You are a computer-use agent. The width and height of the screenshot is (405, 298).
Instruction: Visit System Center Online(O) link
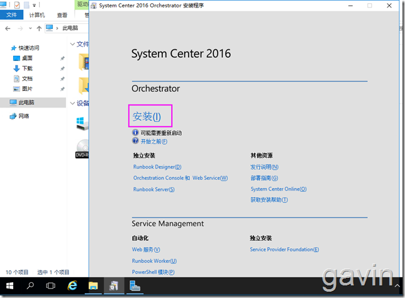click(279, 189)
